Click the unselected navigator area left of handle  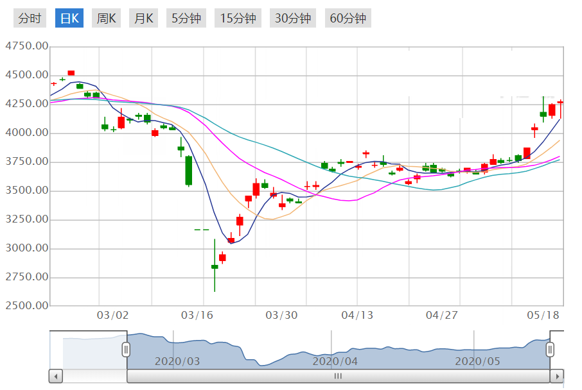click(x=88, y=350)
